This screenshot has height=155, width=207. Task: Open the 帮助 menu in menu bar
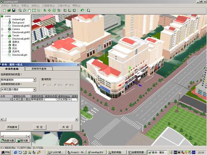[x=76, y=6]
